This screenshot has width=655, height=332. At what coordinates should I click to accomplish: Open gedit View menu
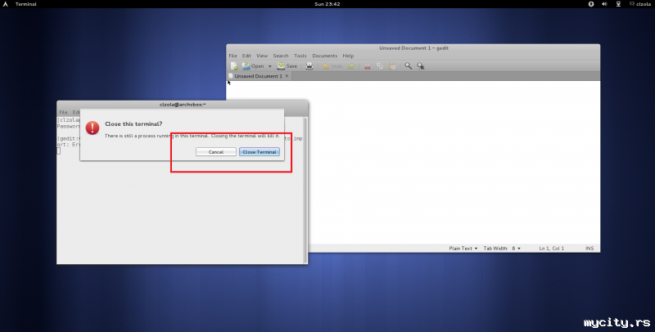[x=262, y=56]
